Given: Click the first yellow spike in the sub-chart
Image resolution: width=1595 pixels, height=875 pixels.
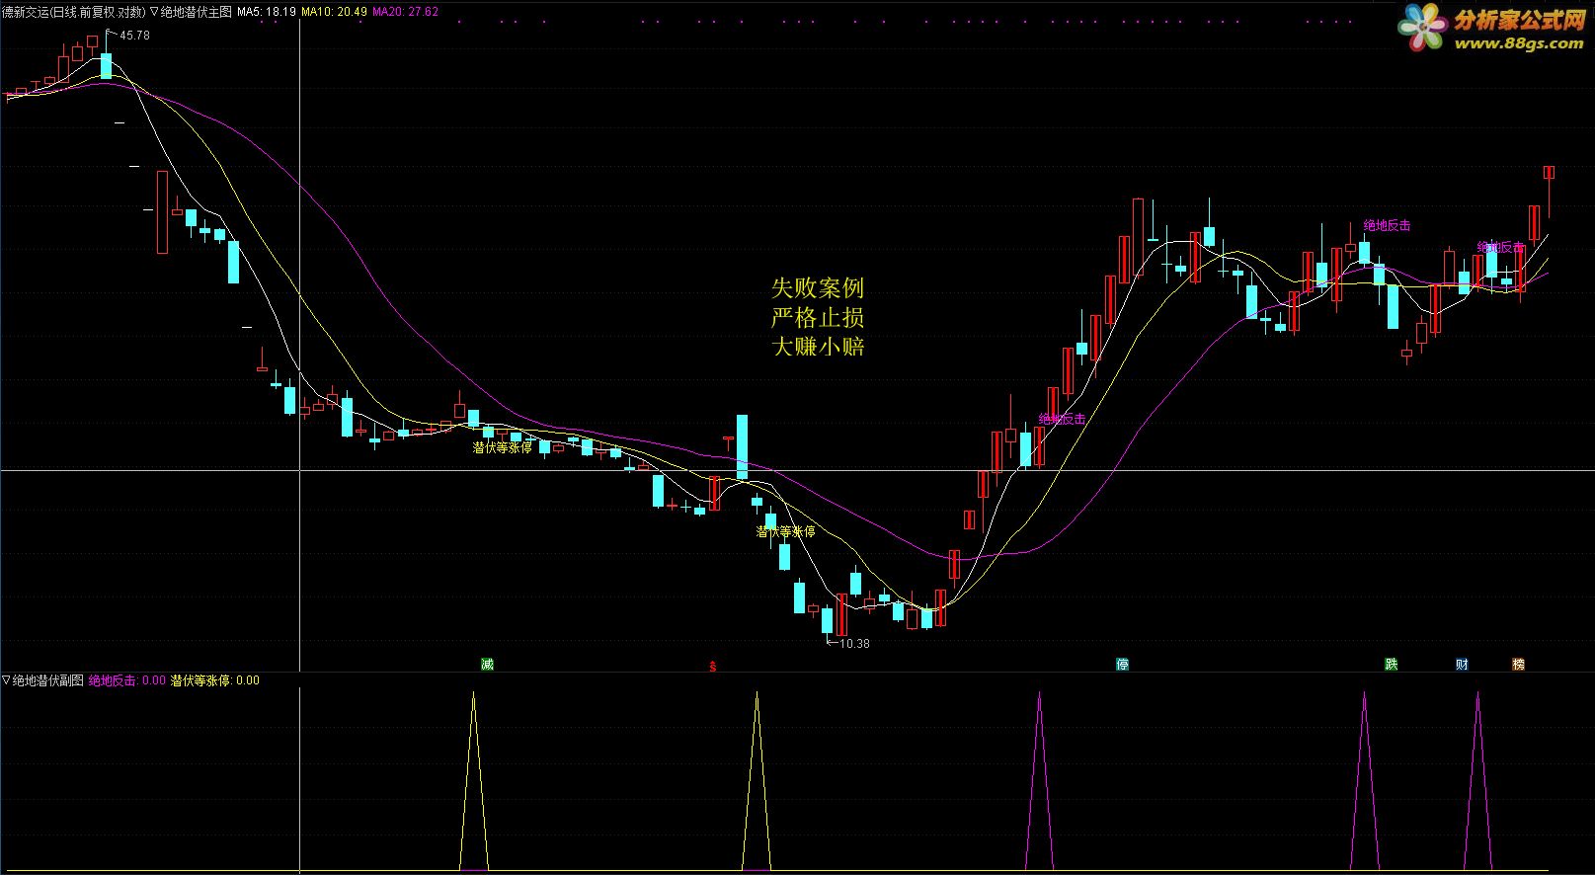Looking at the screenshot, I should click(x=473, y=780).
